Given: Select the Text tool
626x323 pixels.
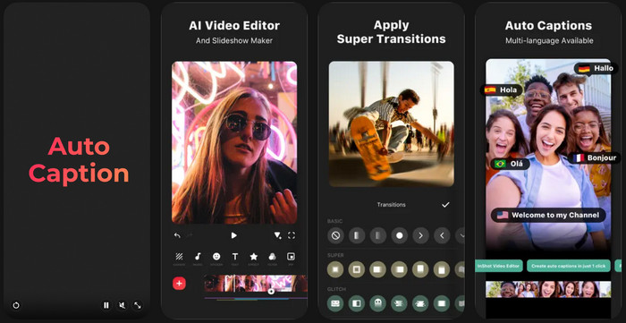Looking at the screenshot, I should click(235, 259).
